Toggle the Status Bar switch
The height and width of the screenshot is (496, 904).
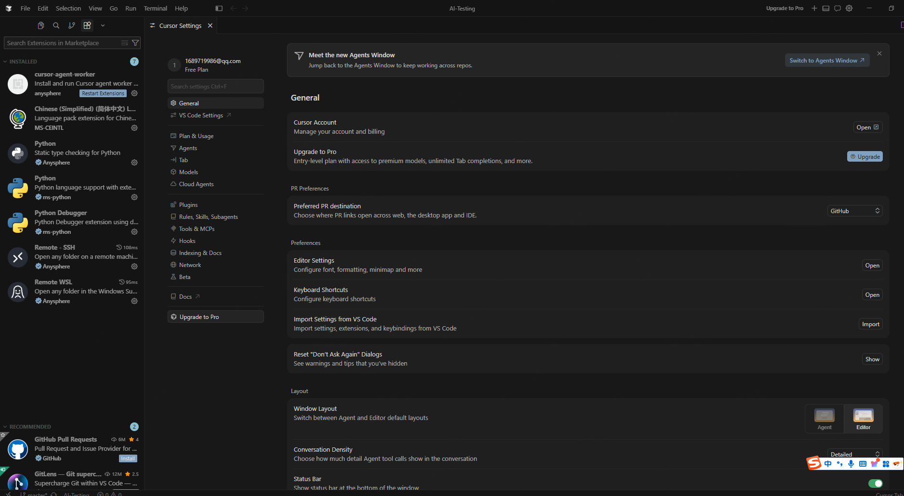pyautogui.click(x=875, y=483)
